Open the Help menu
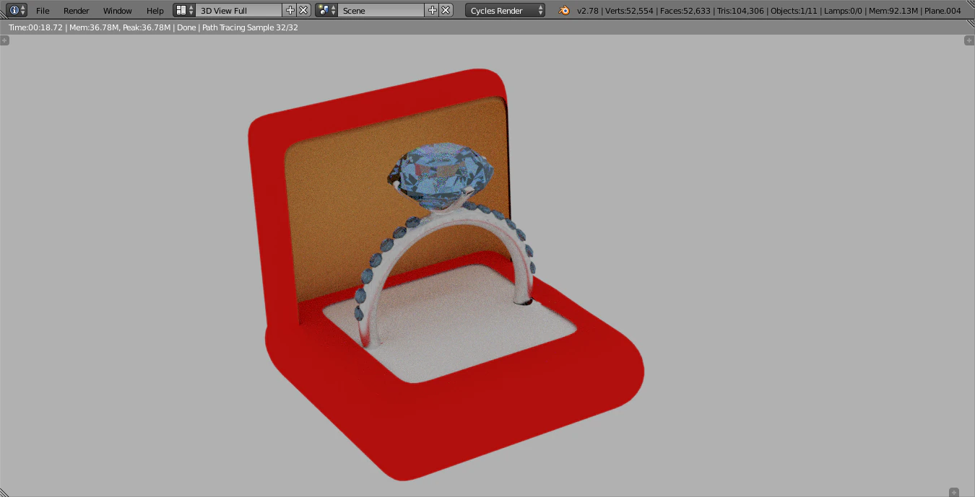The height and width of the screenshot is (497, 975). (155, 11)
